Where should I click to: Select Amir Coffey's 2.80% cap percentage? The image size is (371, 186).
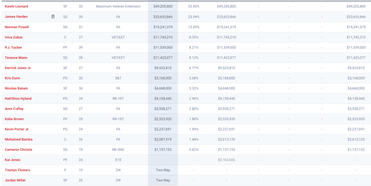[x=194, y=109]
